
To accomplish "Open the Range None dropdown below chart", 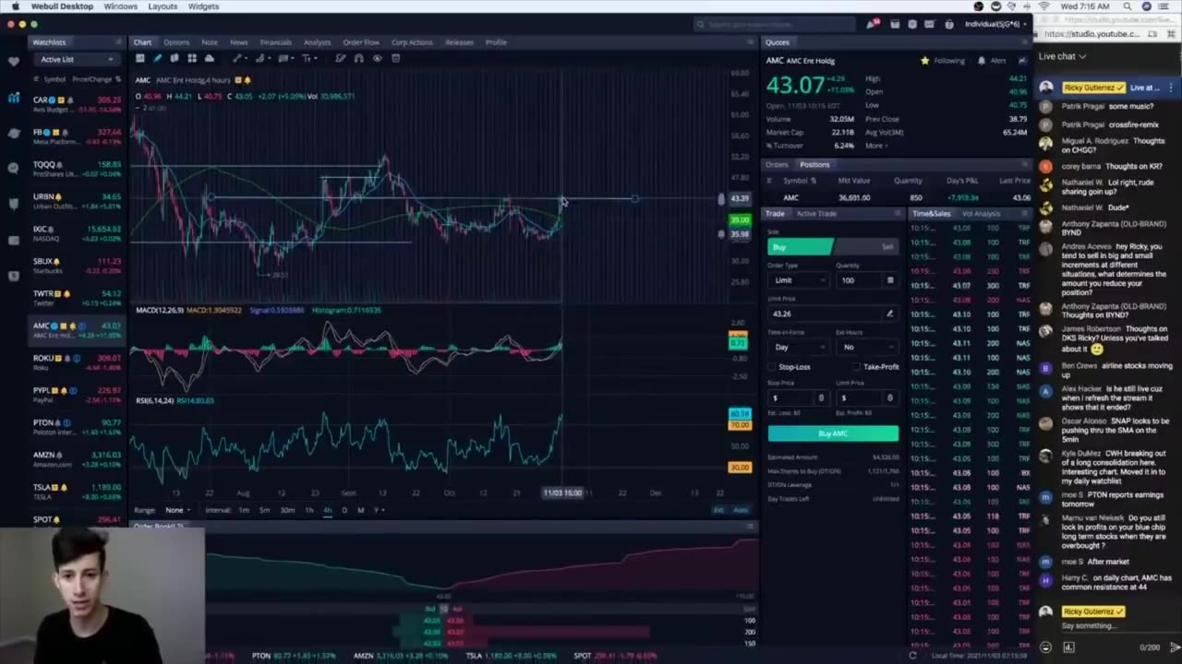I will click(176, 510).
